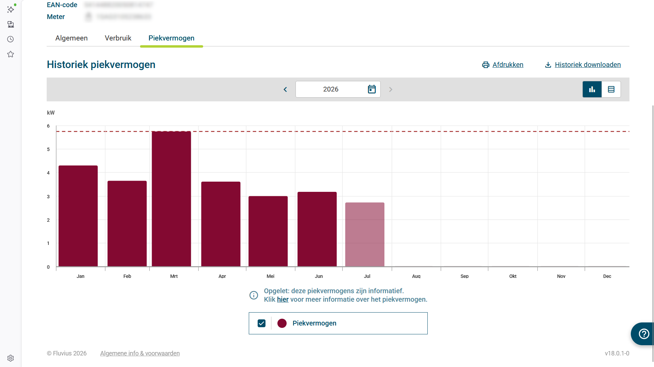This screenshot has height=367, width=654.
Task: Go to the previous year with left chevron
Action: [x=285, y=89]
